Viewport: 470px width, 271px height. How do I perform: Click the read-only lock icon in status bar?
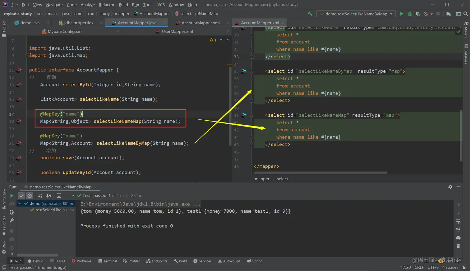click(464, 267)
